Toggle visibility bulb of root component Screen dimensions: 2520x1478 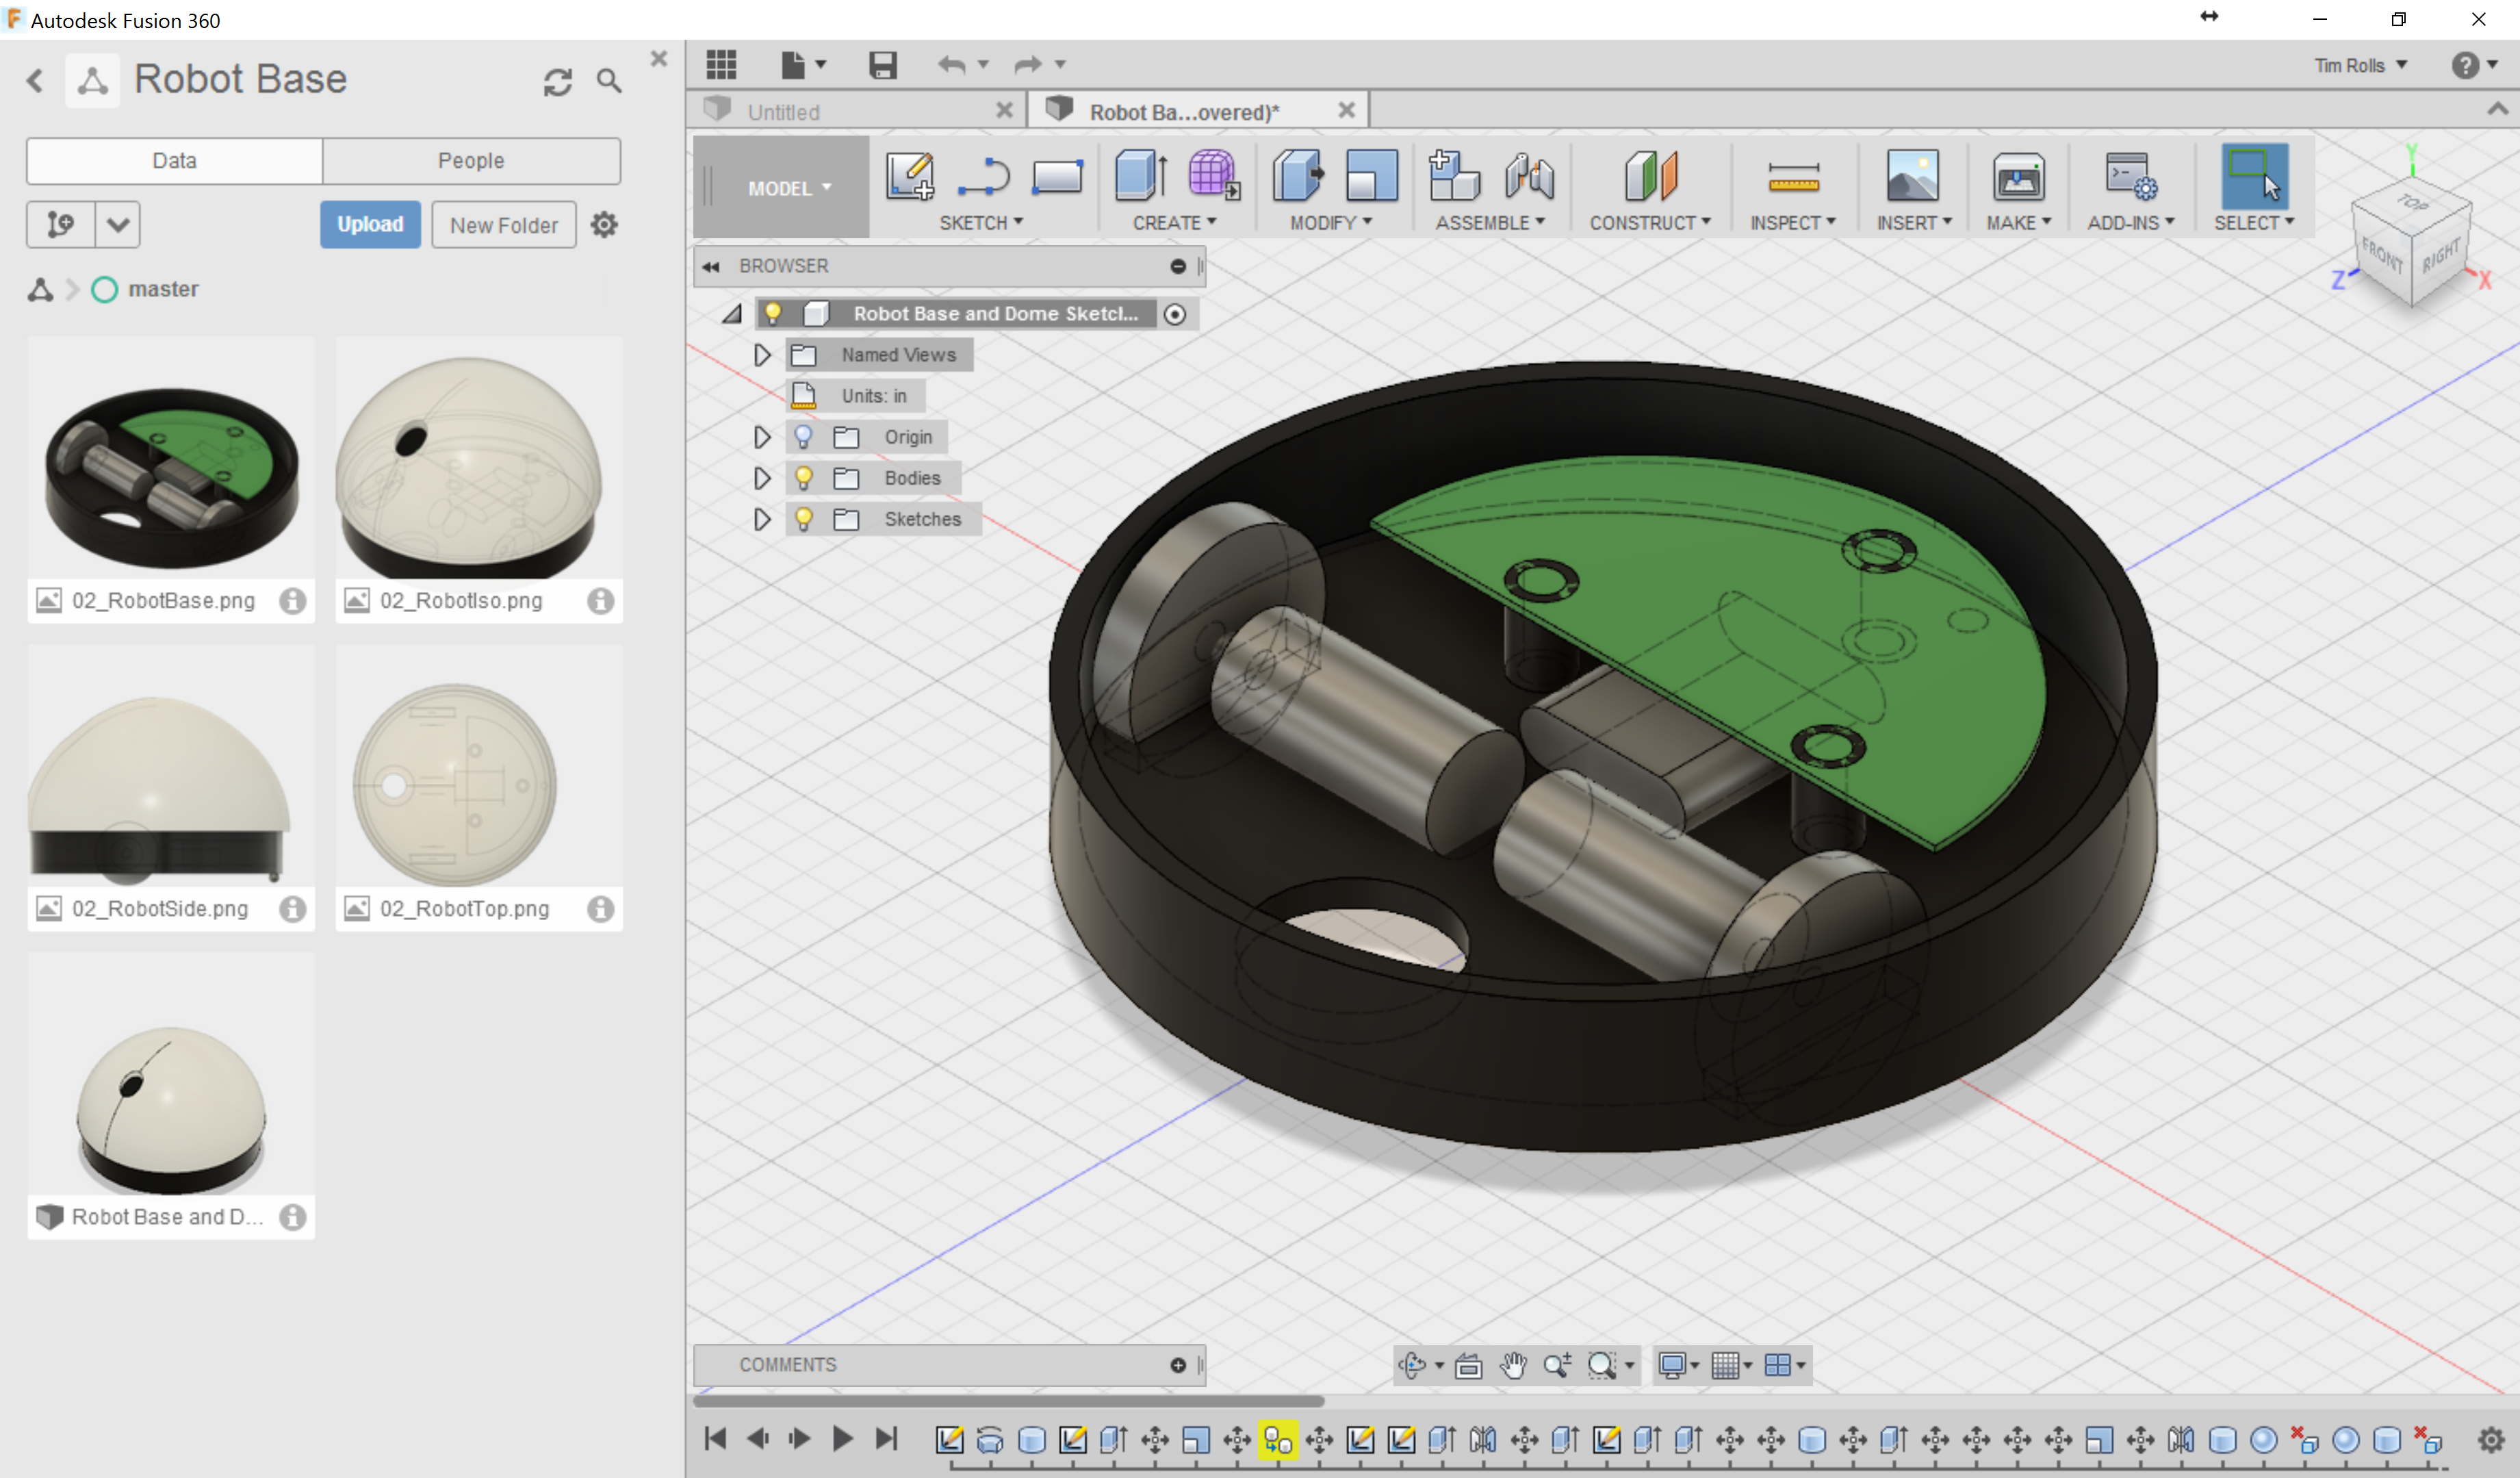pyautogui.click(x=773, y=314)
